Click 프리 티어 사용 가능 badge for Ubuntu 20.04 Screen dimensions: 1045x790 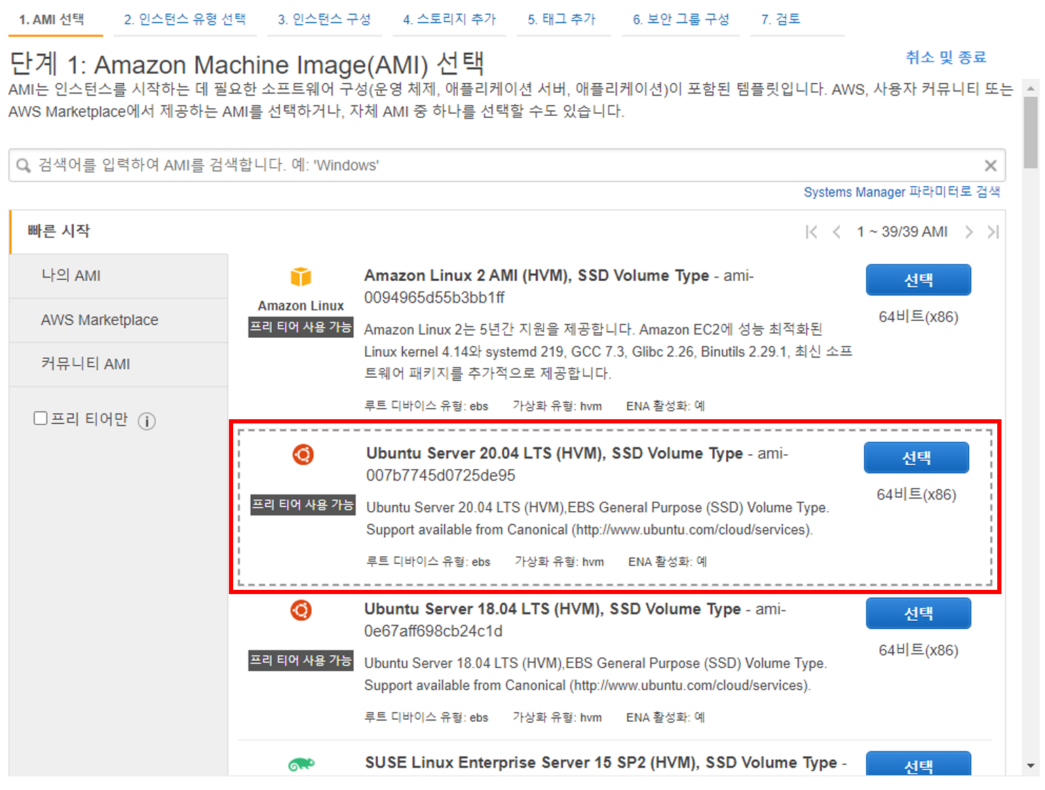303,505
